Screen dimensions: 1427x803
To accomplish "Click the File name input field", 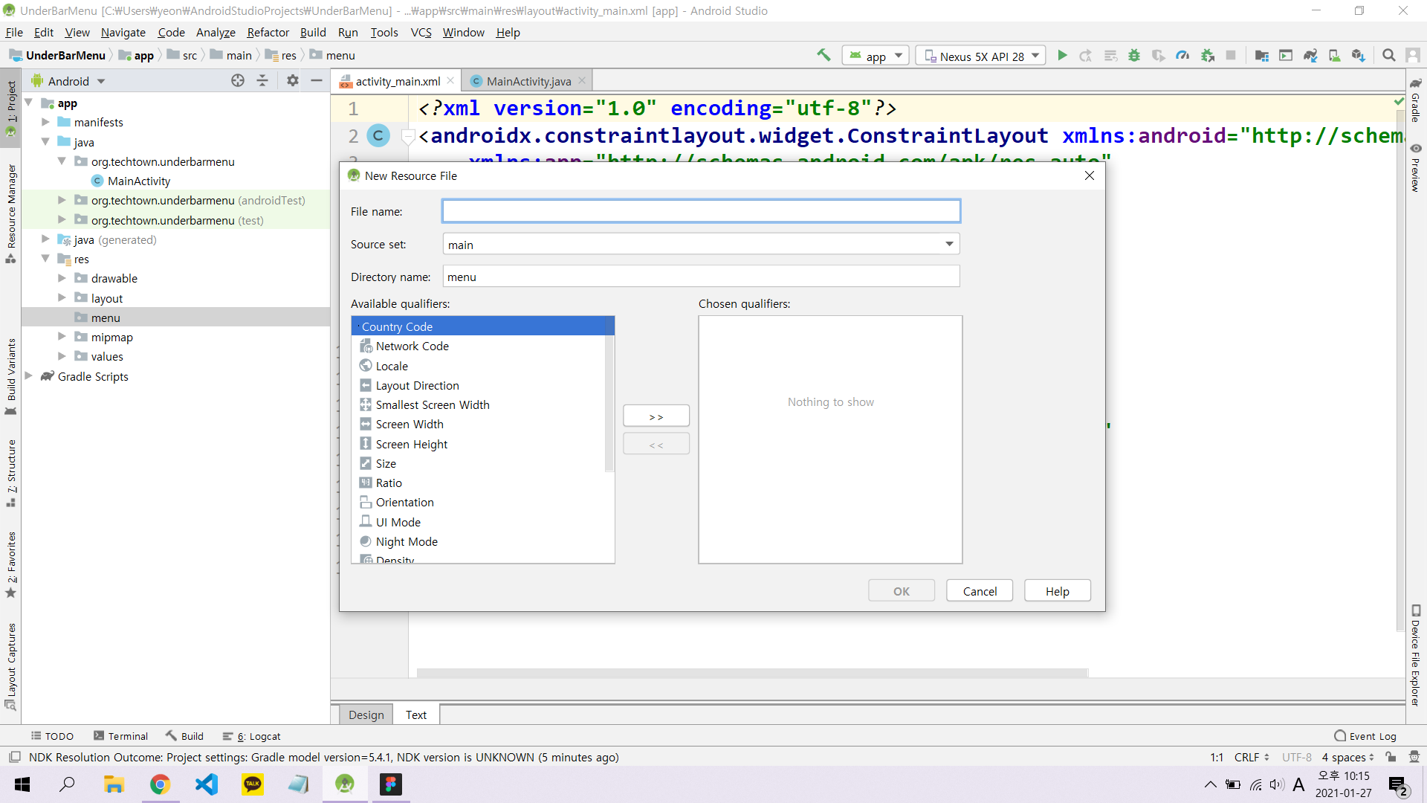I will coord(700,211).
